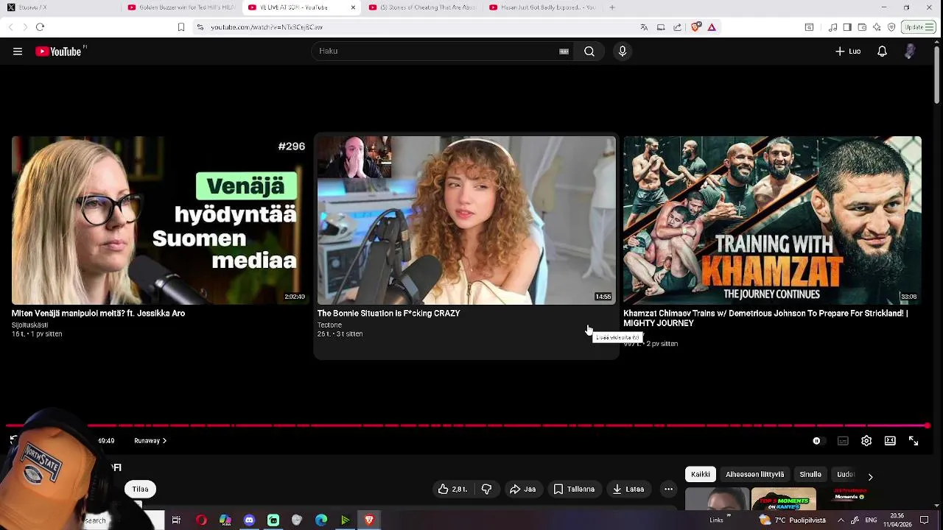Bookmark this page with bookmark icon
The image size is (943, 530).
[180, 27]
